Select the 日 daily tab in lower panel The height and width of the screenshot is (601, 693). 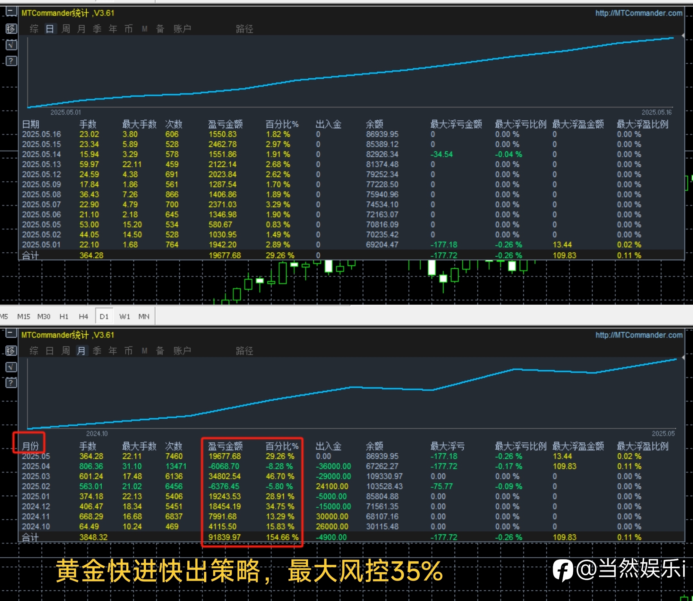50,351
